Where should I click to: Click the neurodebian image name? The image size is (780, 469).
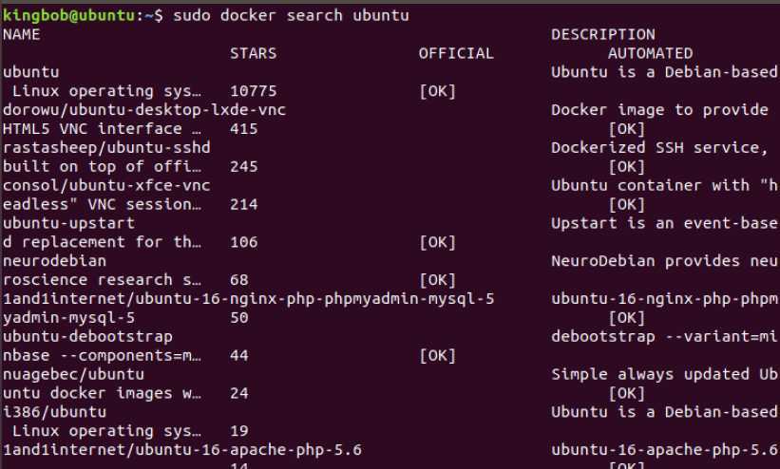pyautogui.click(x=54, y=261)
